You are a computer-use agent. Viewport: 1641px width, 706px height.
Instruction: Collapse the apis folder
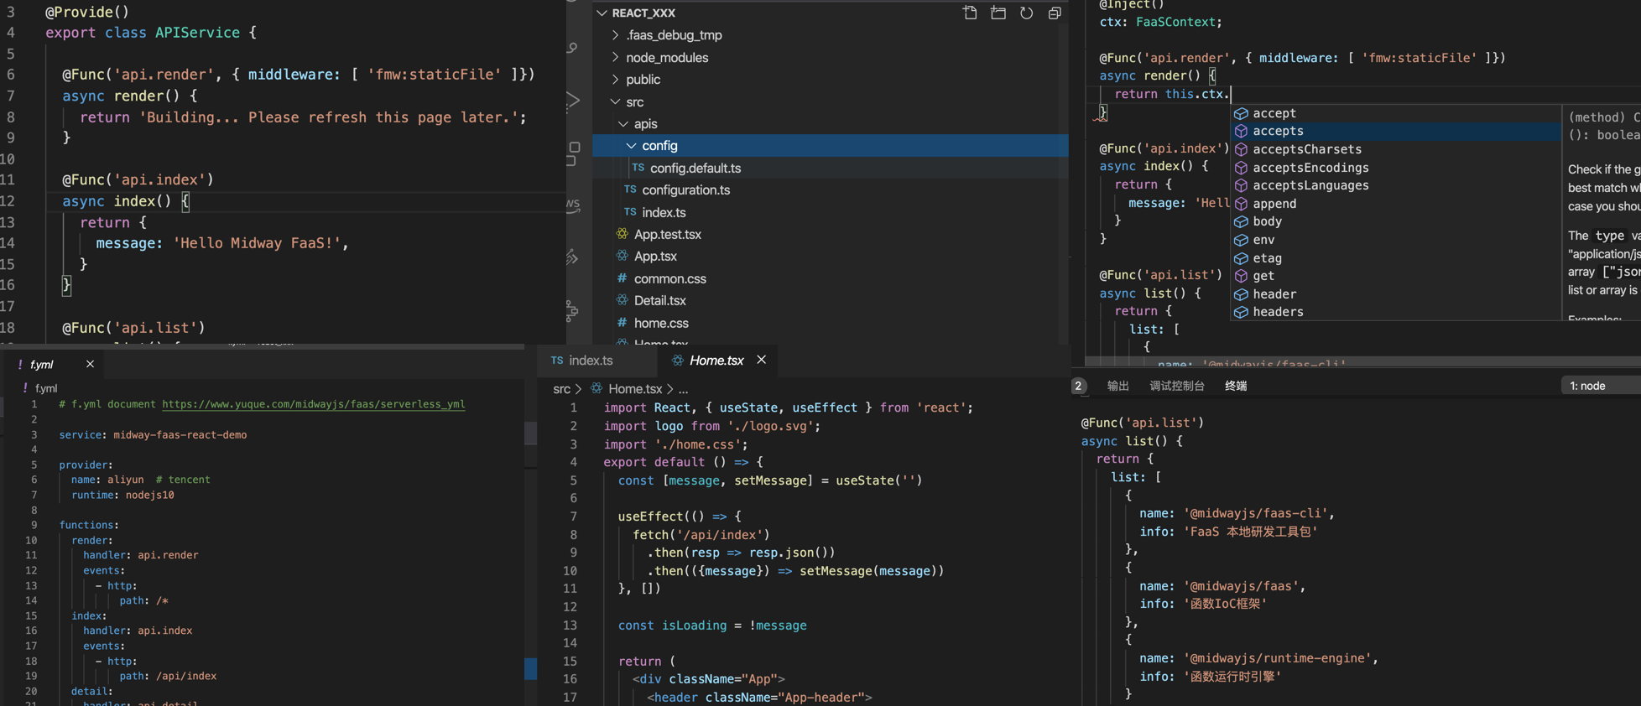623,123
